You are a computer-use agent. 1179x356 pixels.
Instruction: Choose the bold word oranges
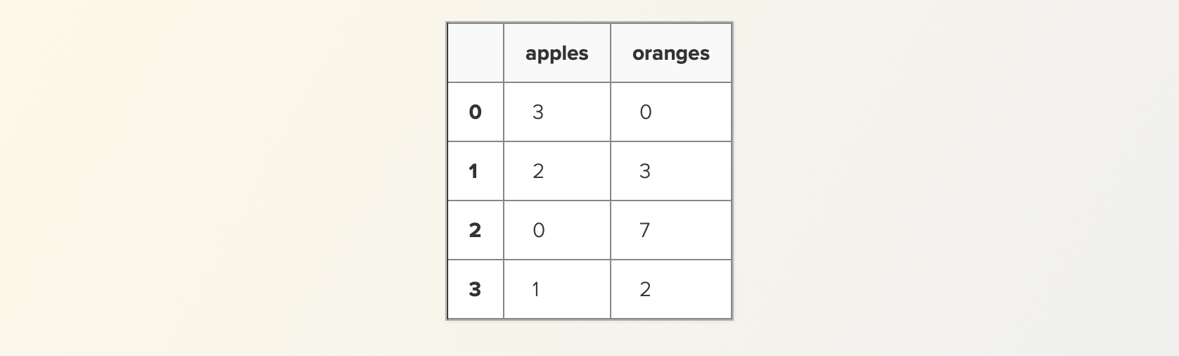[x=670, y=54]
